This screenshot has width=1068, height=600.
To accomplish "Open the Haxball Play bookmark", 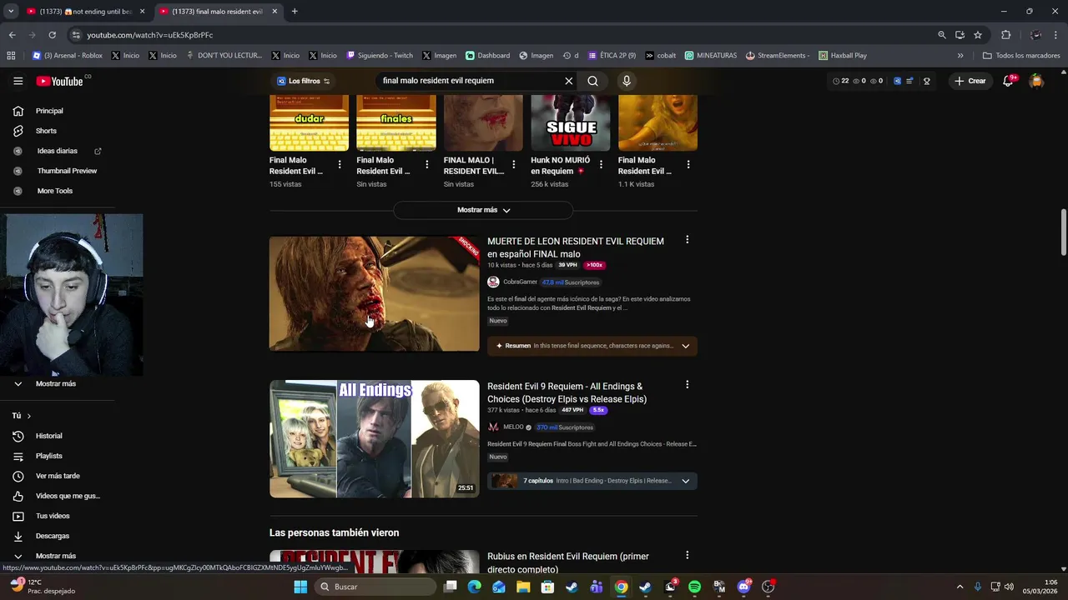I will [x=843, y=56].
